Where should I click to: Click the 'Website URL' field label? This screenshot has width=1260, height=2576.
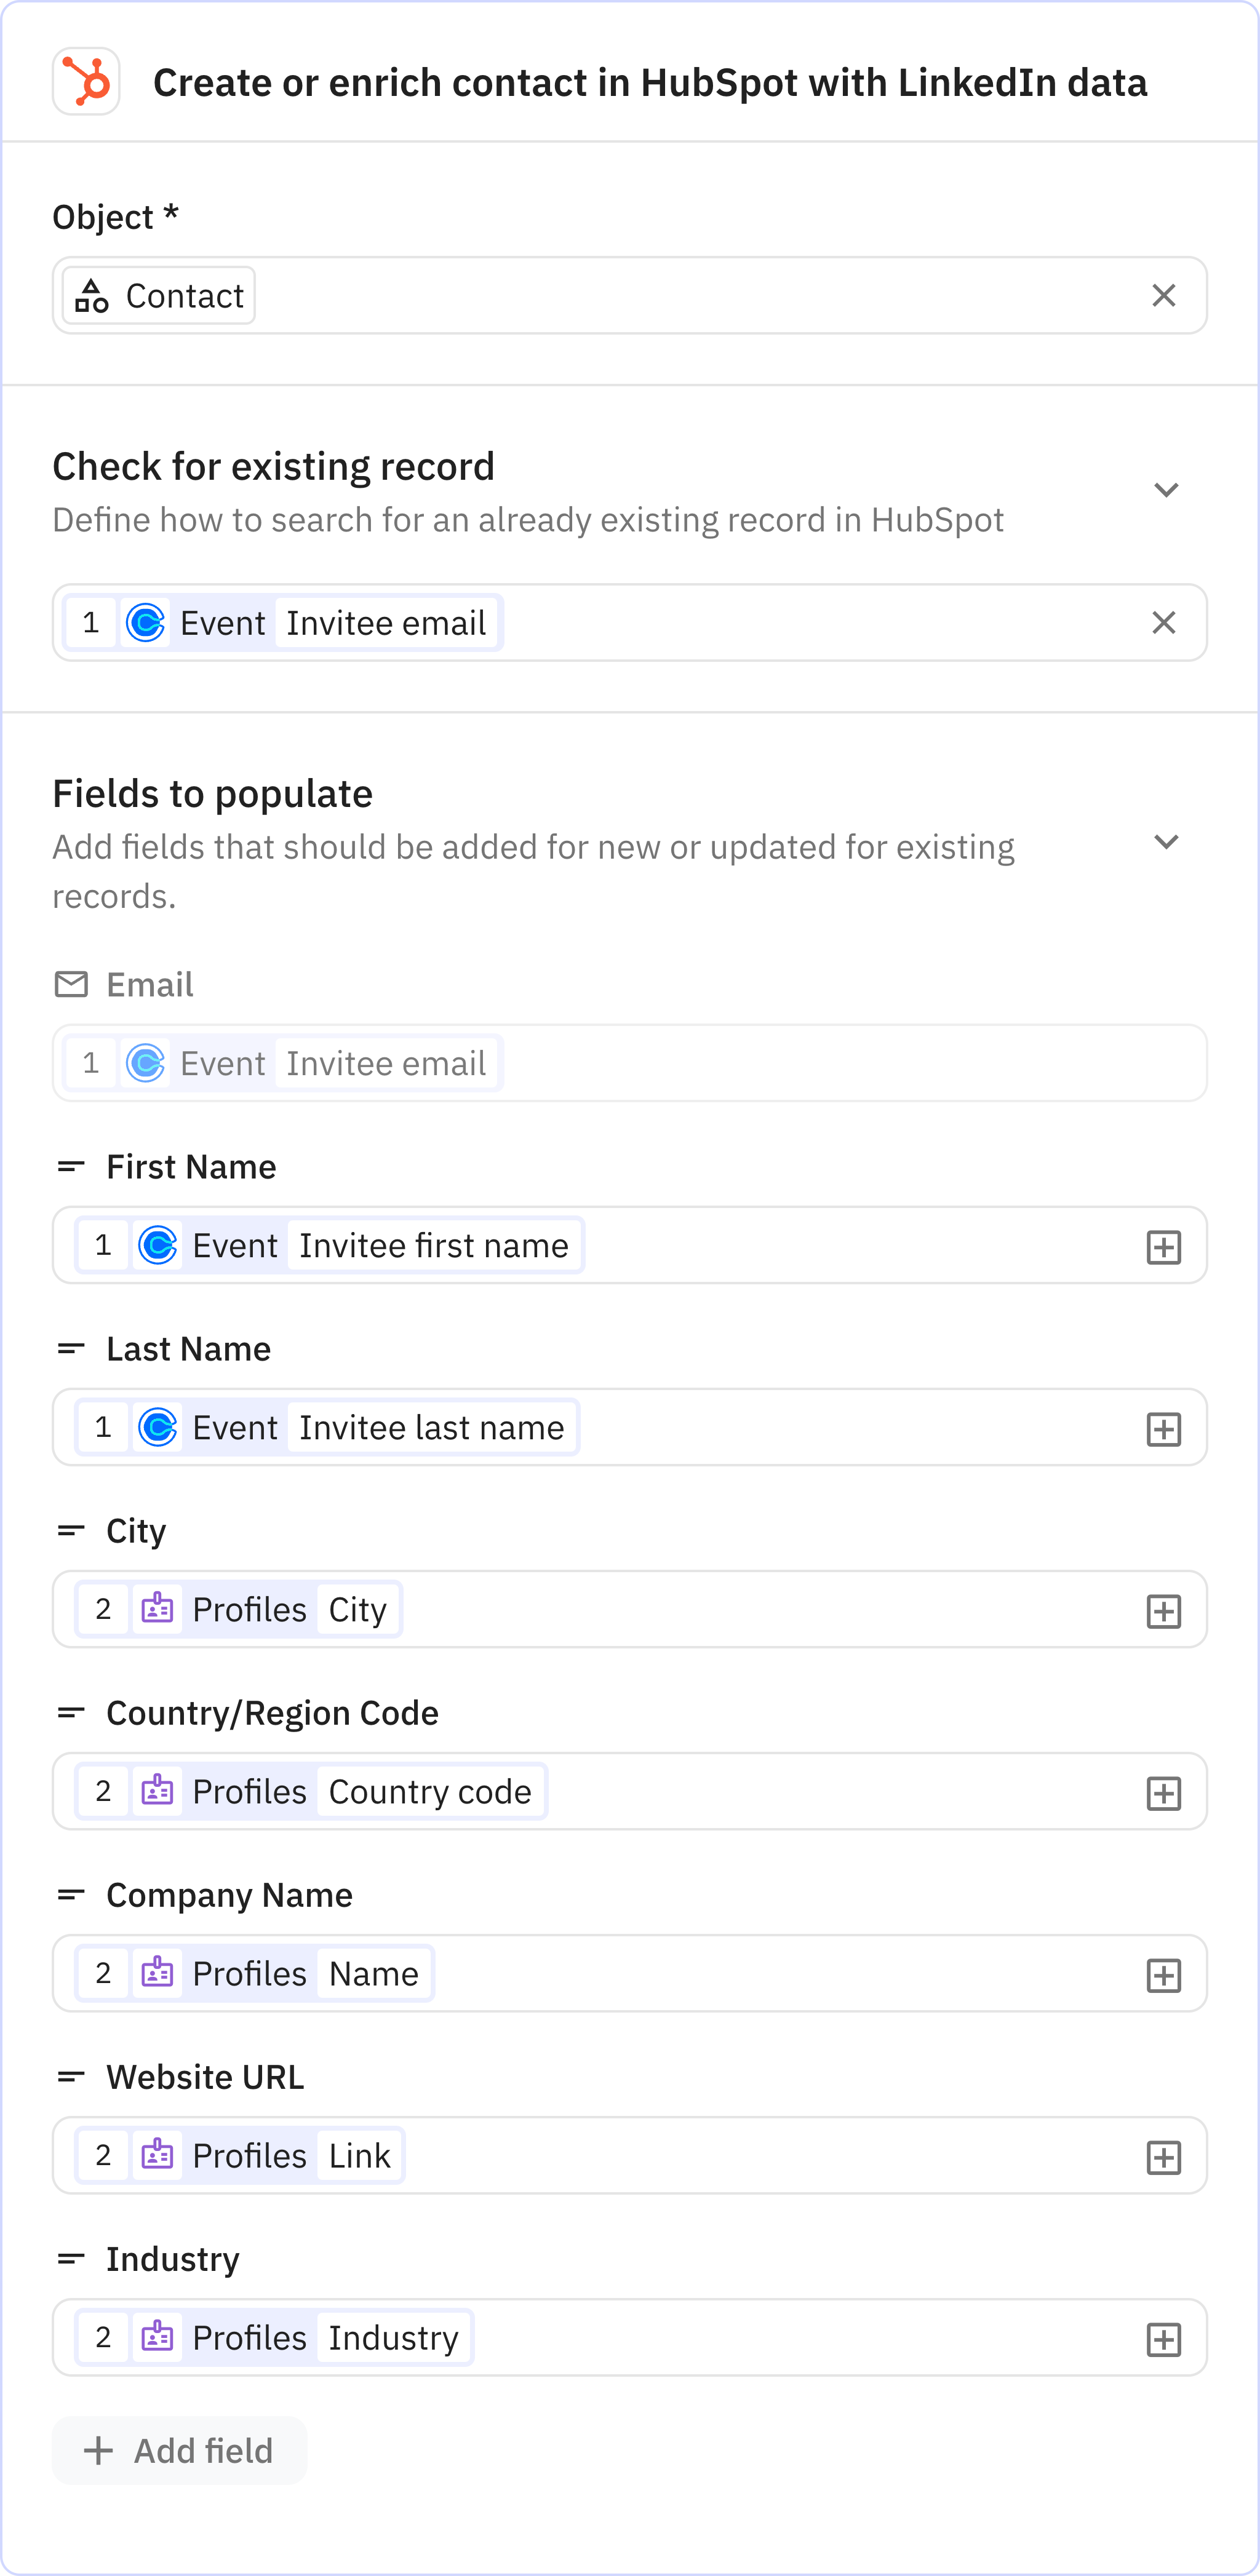(x=206, y=2077)
